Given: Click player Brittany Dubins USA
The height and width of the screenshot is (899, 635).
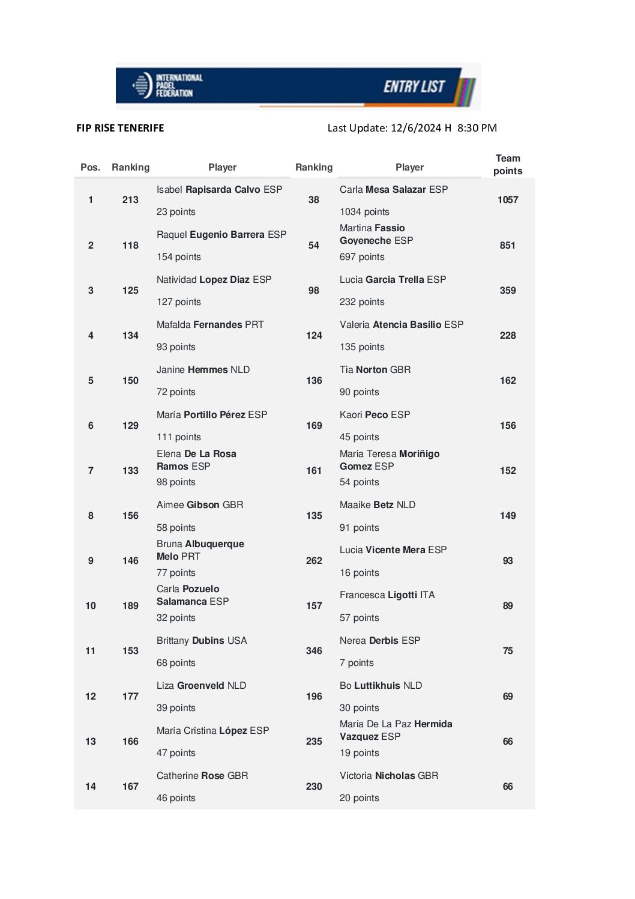Looking at the screenshot, I should [x=202, y=641].
